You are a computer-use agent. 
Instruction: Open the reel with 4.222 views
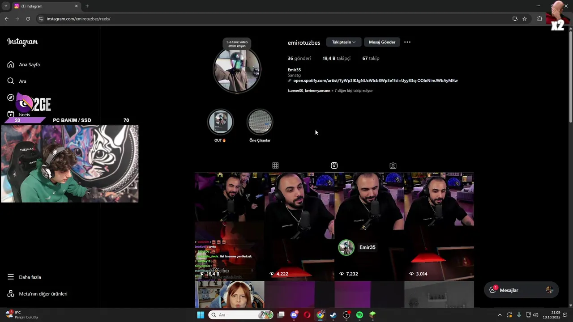299,226
